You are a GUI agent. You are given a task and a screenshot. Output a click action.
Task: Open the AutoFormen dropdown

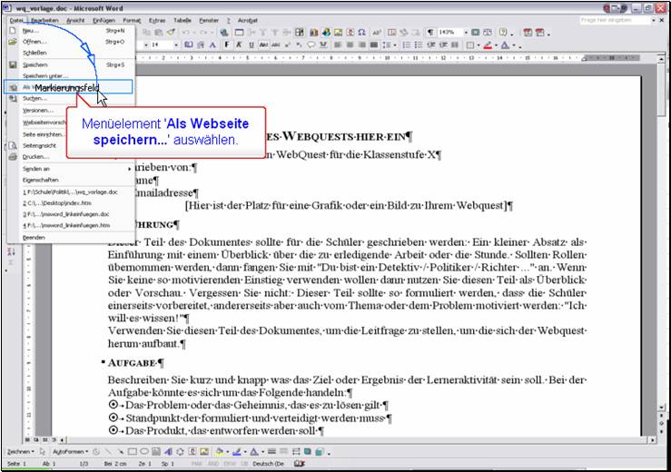point(73,451)
